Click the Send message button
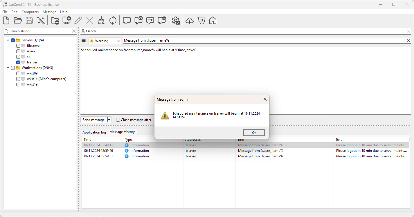 click(93, 120)
